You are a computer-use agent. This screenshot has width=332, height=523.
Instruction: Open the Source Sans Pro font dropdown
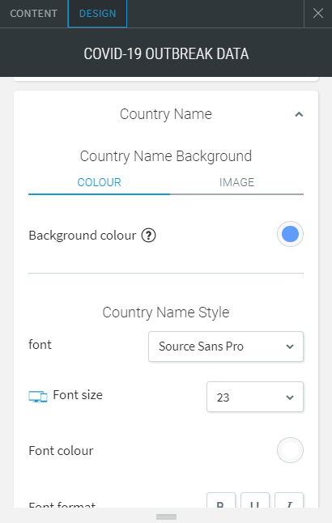pyautogui.click(x=226, y=347)
